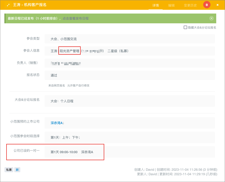Screen dimensions: 225x182
Task: Click the 点击查看发布日程 link
Action: pos(75,18)
